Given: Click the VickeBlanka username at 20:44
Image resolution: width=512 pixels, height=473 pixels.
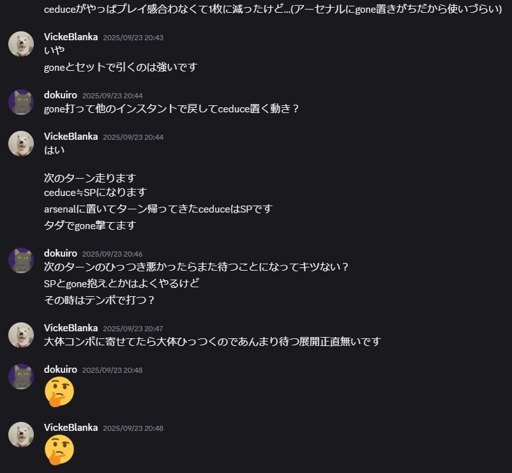Looking at the screenshot, I should [x=71, y=137].
